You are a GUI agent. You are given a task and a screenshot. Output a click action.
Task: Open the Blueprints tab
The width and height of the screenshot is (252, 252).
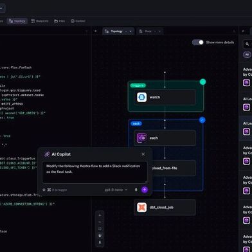point(40,21)
